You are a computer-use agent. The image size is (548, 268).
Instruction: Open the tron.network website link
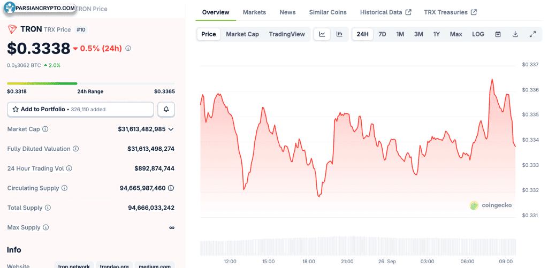74,265
